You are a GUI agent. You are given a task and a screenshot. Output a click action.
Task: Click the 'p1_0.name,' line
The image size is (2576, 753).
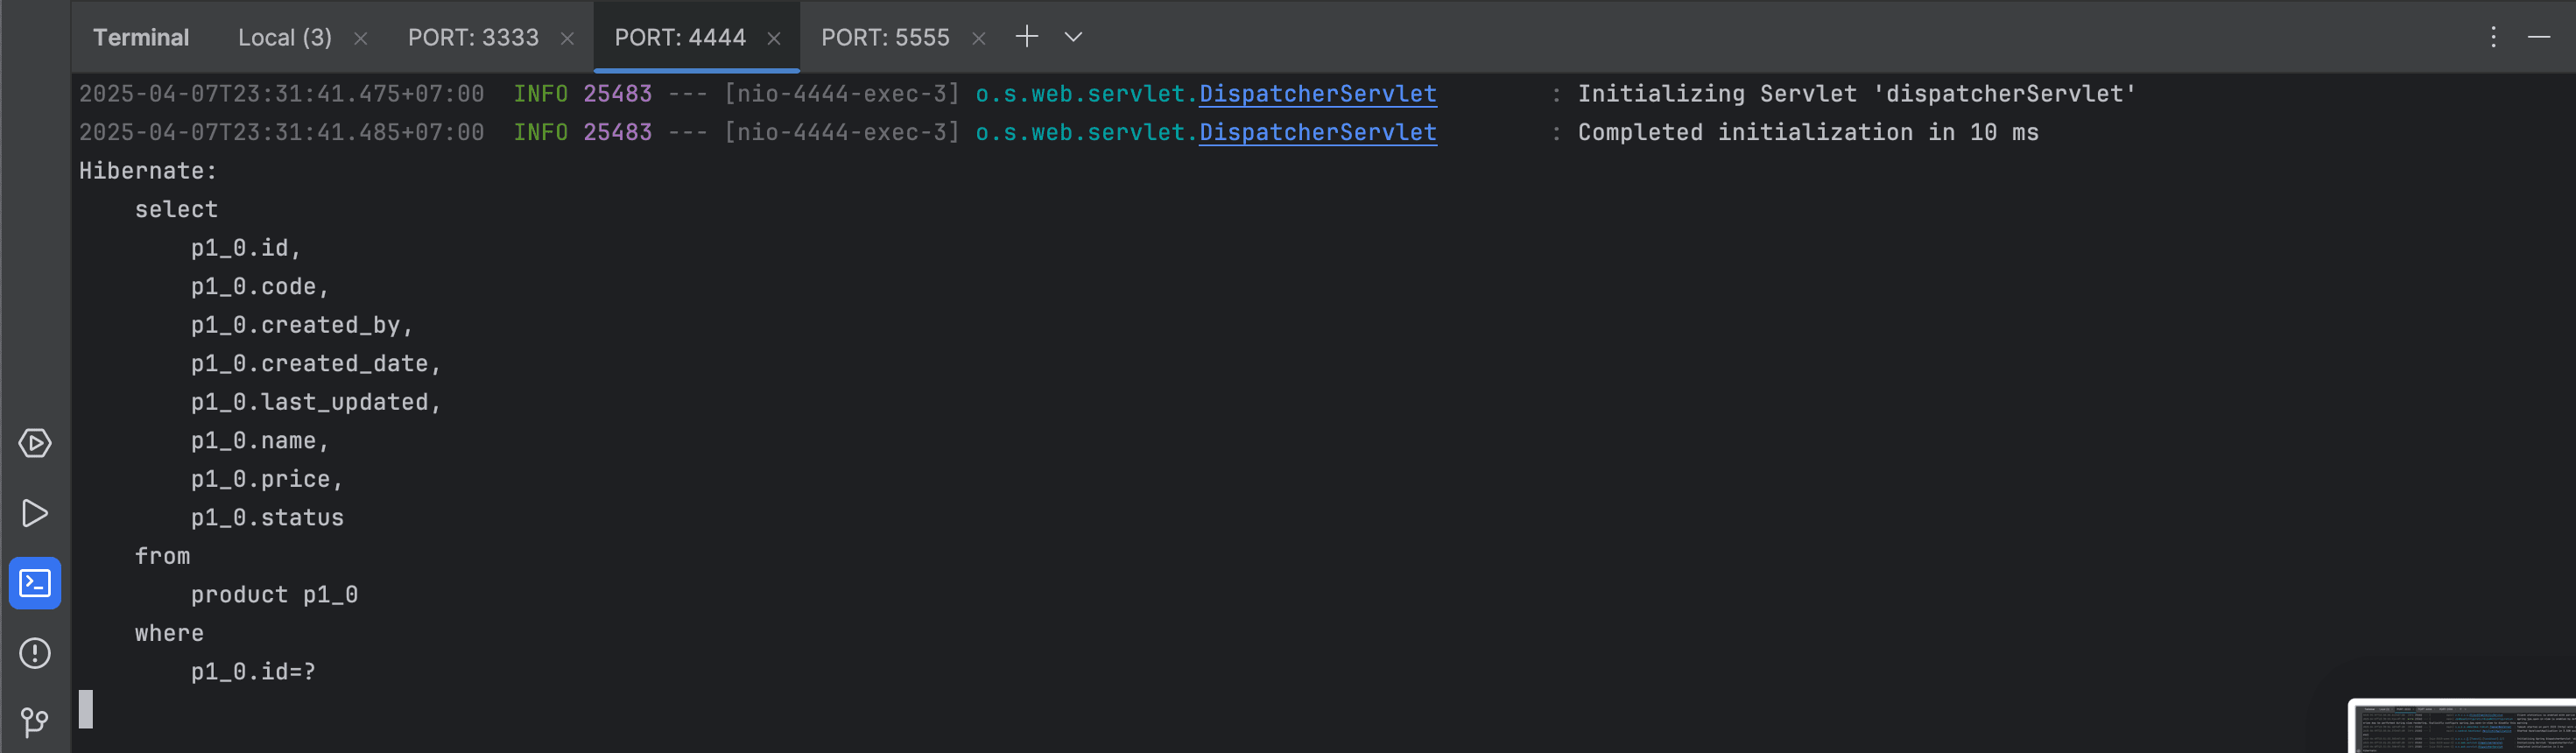coord(260,441)
